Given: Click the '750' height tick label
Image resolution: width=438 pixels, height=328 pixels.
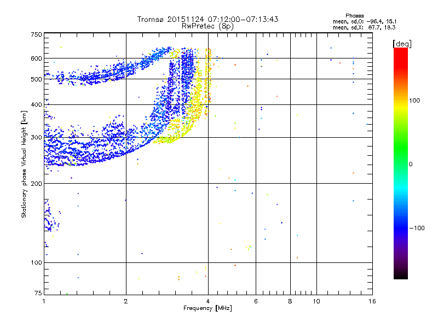Looking at the screenshot, I should pyautogui.click(x=36, y=34).
